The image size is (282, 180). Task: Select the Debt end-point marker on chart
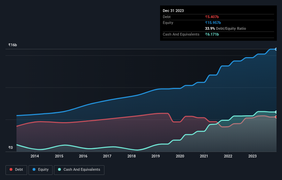point(276,117)
